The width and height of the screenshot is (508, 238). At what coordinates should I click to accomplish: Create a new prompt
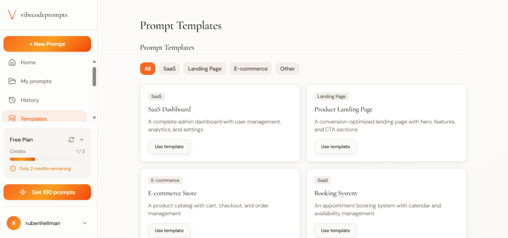pyautogui.click(x=47, y=44)
